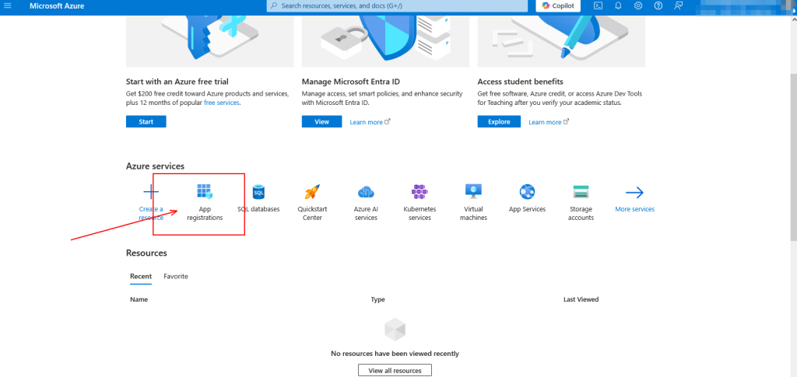Click the Azure services heading
The image size is (797, 377).
(155, 166)
